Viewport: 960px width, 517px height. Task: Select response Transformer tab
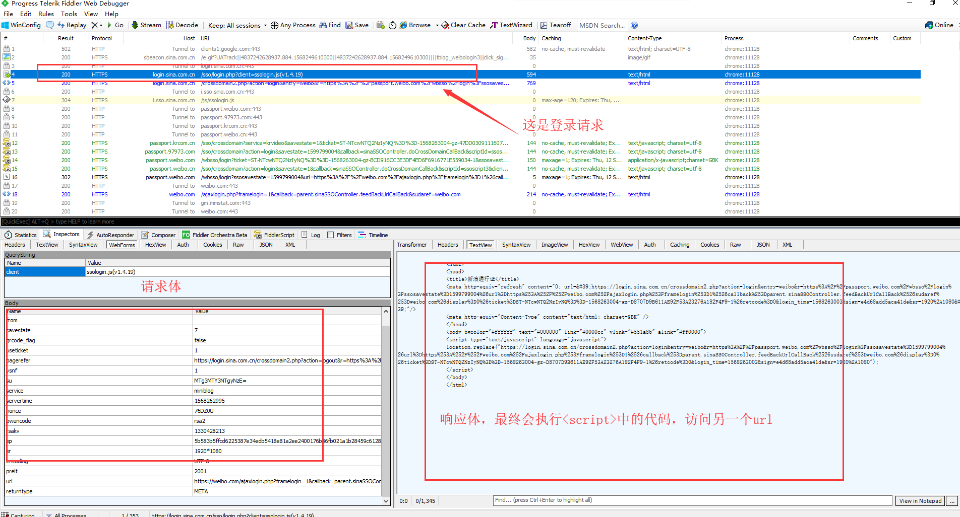(x=411, y=245)
